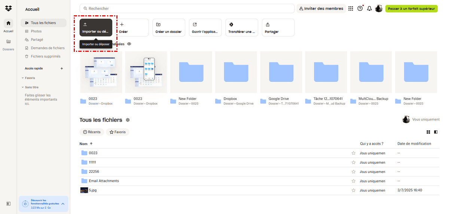Open the Accueil home sidebar icon
This screenshot has width=449, height=214.
(x=8, y=23)
